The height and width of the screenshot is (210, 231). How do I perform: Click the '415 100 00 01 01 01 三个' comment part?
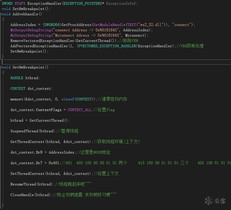point(163,163)
